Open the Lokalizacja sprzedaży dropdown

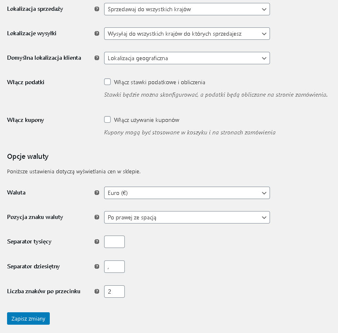pos(187,9)
